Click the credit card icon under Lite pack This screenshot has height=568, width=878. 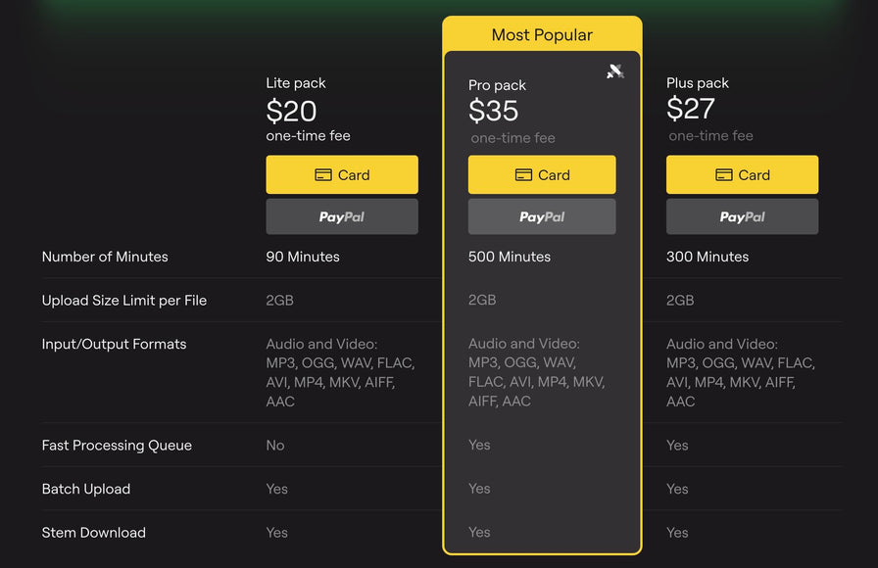323,175
